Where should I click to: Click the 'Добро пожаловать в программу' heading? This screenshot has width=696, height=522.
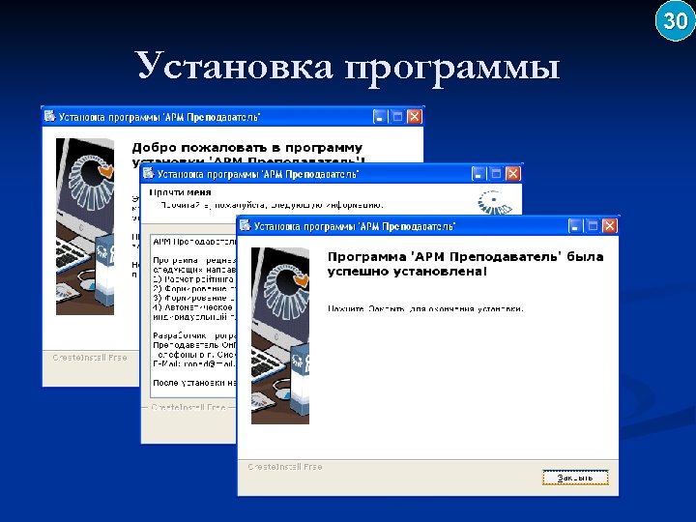(x=247, y=147)
